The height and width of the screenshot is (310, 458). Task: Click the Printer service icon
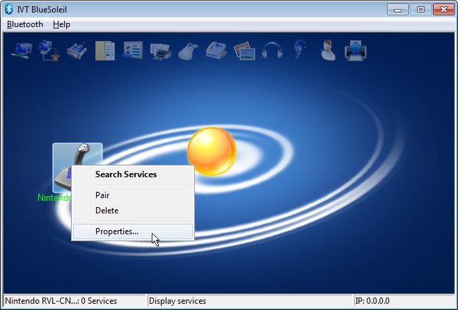(x=161, y=51)
